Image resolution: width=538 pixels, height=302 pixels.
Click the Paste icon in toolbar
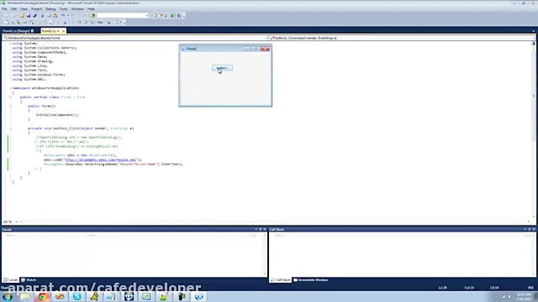(x=55, y=16)
